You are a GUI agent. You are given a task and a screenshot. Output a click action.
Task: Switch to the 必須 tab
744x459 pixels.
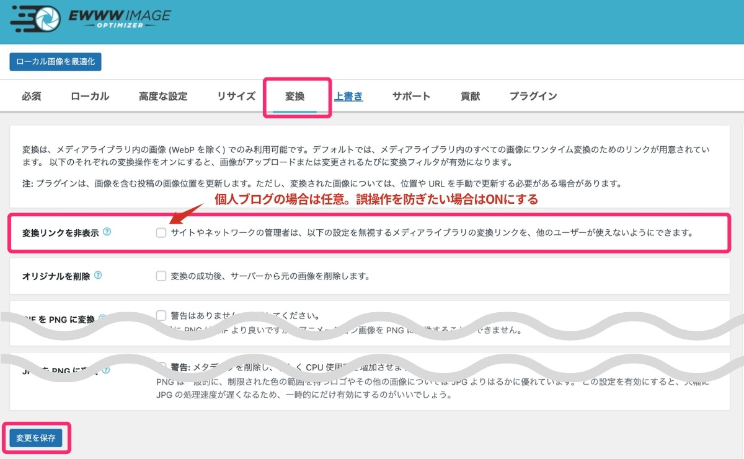[31, 97]
